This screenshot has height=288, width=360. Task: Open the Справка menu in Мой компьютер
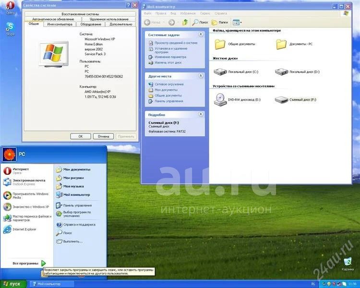pyautogui.click(x=221, y=13)
